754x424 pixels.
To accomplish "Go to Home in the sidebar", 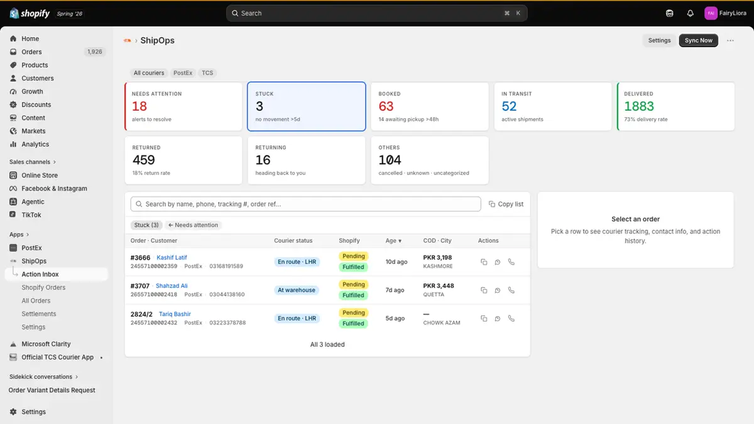I will (30, 39).
